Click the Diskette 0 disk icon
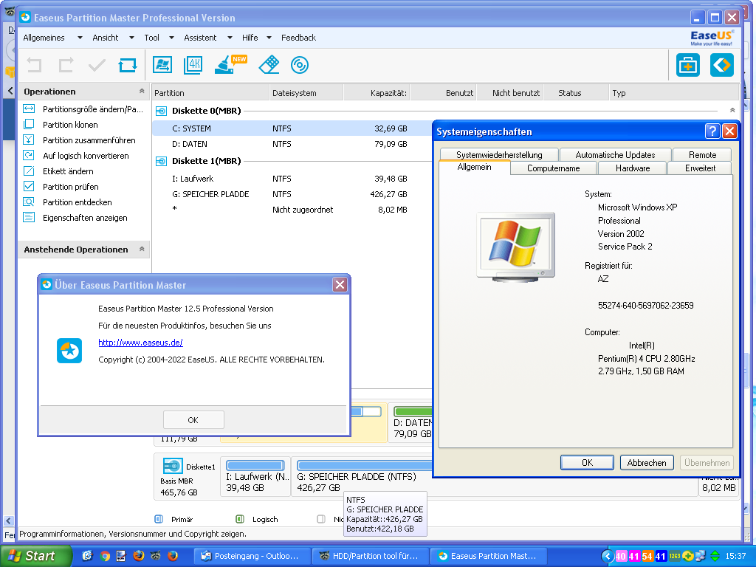 coord(161,111)
